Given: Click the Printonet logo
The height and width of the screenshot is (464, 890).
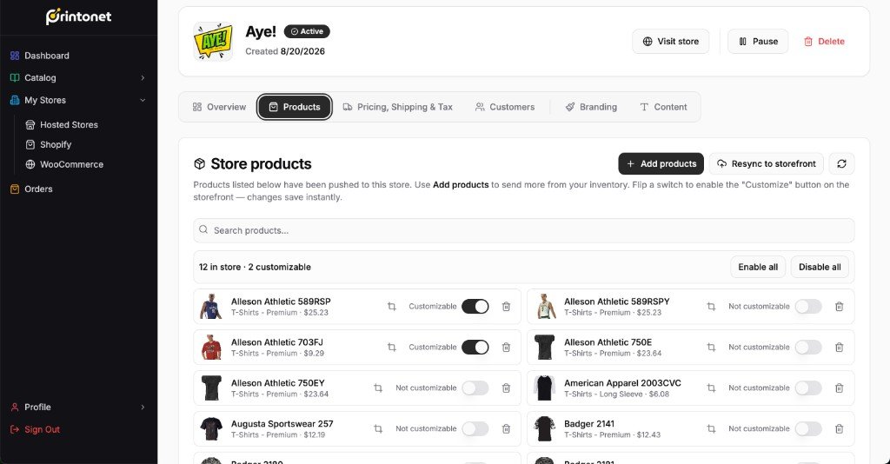Looking at the screenshot, I should point(78,17).
